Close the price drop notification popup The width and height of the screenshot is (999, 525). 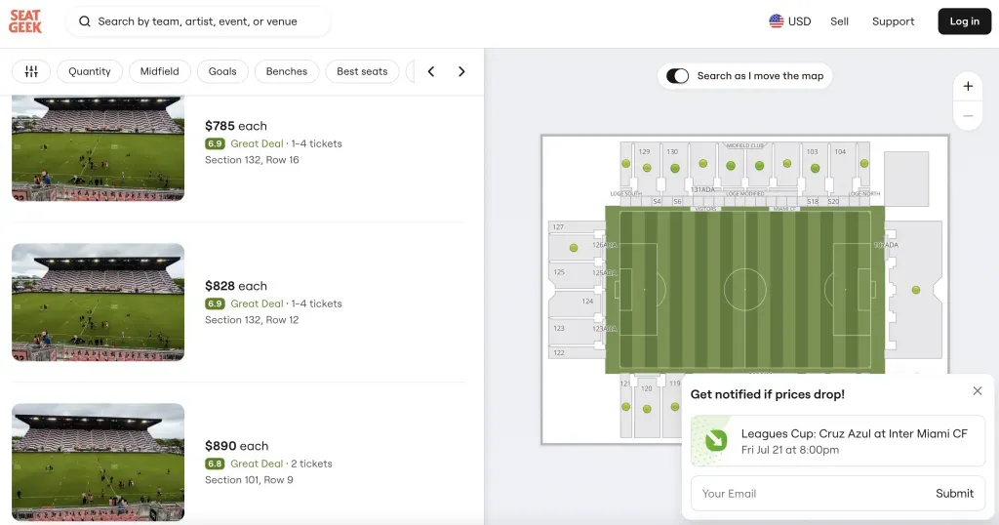(978, 391)
